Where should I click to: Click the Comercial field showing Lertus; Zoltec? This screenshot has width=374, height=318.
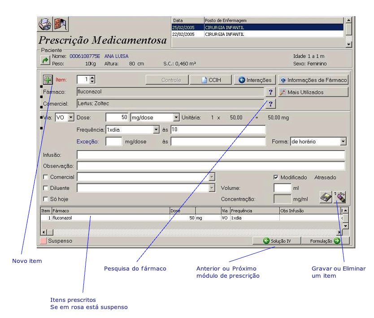coord(170,103)
